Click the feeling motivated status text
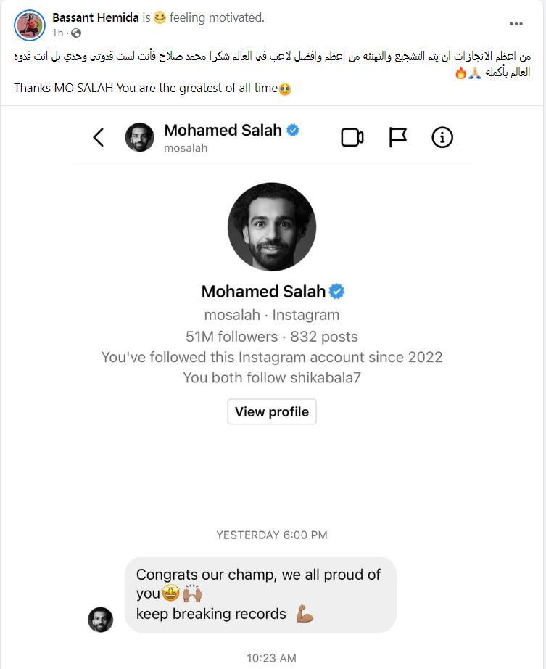546x669 pixels. click(x=217, y=17)
